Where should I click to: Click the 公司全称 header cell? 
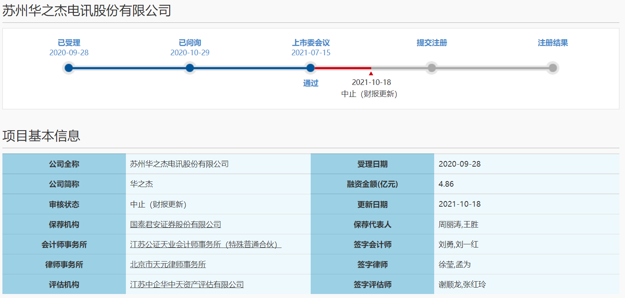coord(64,164)
